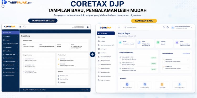Viewport: 197px width, 98px height.
Task: Click CORETAX logo in new view sidebar
Action: point(106,27)
